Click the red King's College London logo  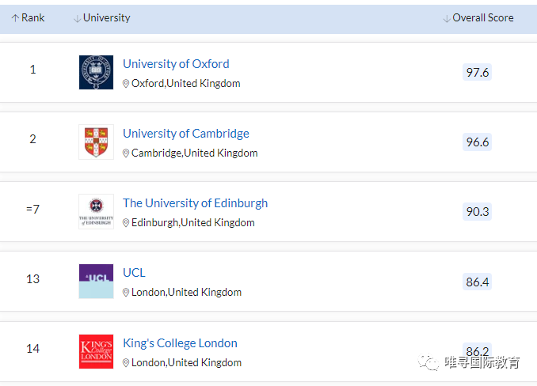pyautogui.click(x=96, y=351)
